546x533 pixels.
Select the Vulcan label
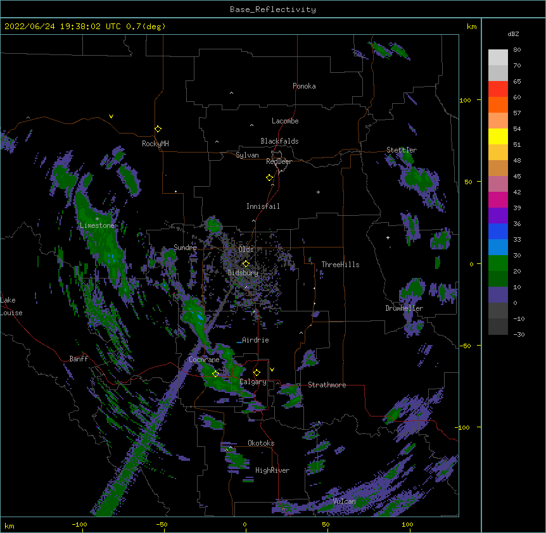[344, 501]
